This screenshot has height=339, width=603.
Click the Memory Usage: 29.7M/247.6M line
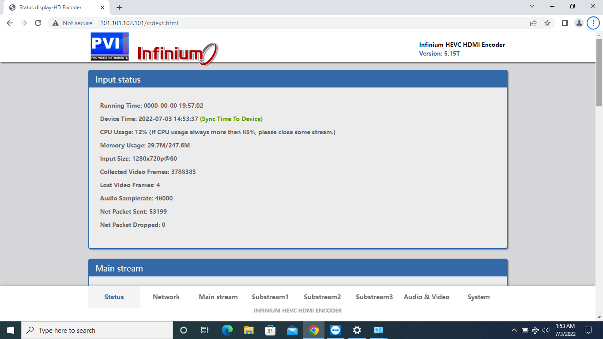pos(145,145)
